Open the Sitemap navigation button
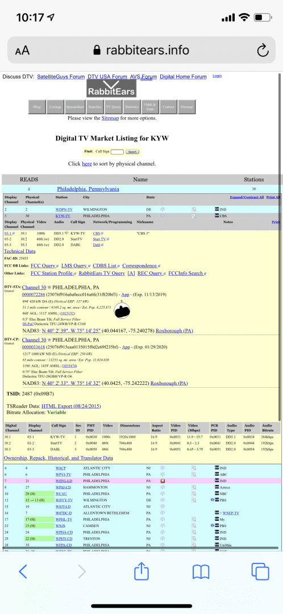283x614 pixels. 187,107
